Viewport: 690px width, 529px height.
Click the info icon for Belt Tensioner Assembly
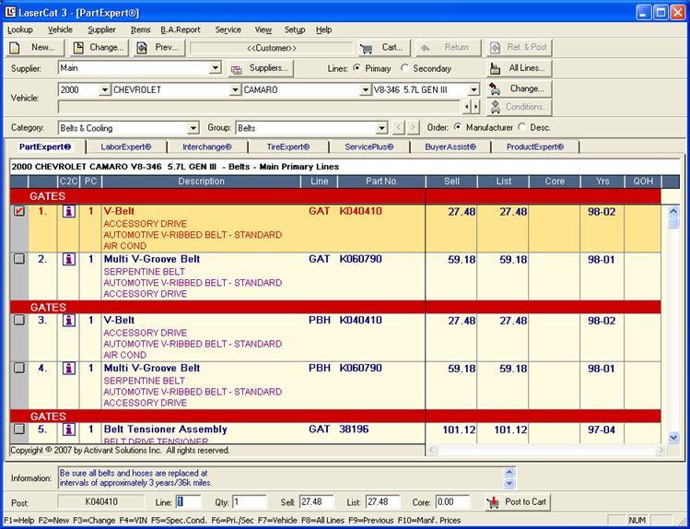click(x=67, y=429)
